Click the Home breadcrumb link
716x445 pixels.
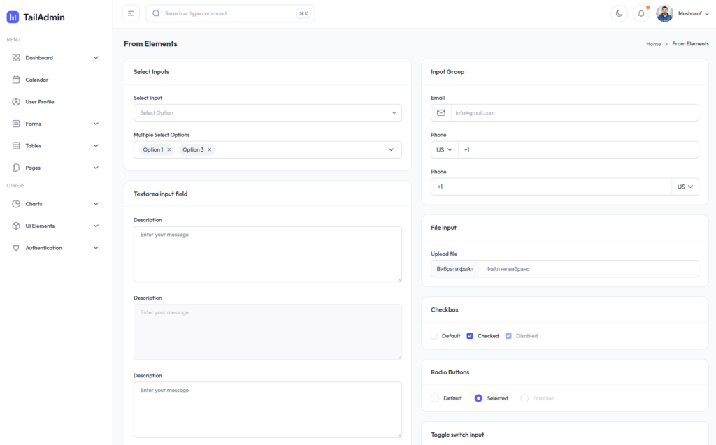653,44
